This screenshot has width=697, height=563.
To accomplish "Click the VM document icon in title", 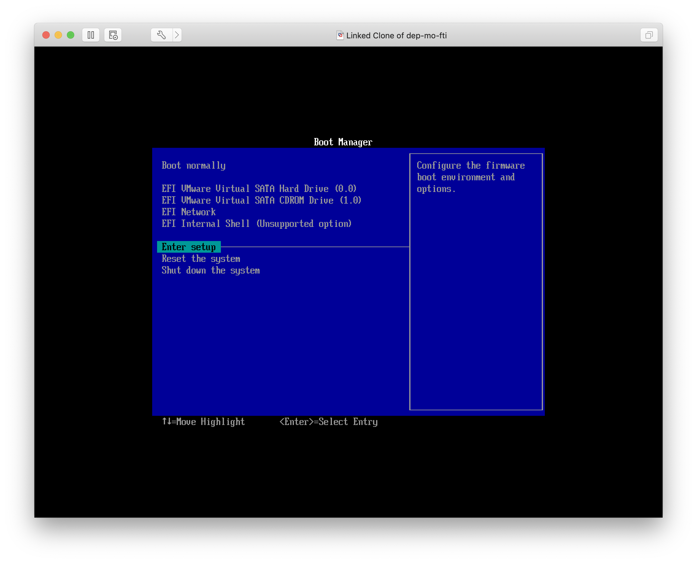I will [340, 35].
